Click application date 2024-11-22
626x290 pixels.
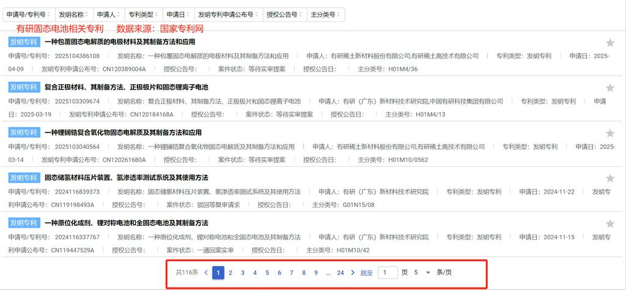tap(558, 192)
